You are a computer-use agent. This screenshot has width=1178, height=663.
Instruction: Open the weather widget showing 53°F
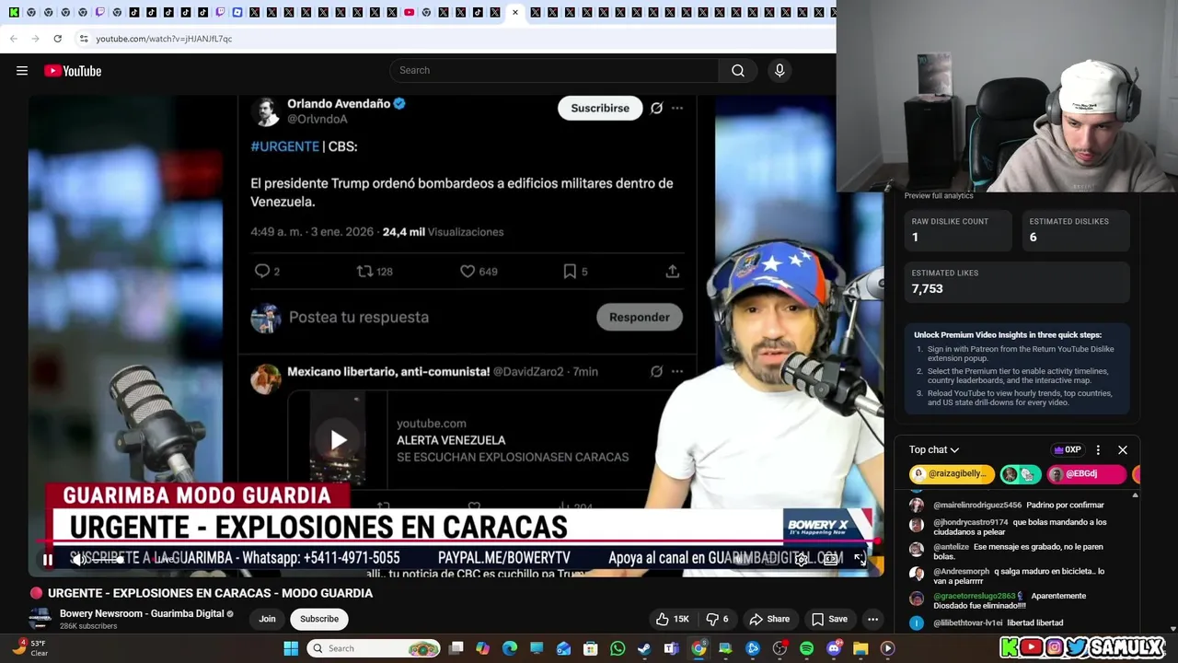(29, 648)
